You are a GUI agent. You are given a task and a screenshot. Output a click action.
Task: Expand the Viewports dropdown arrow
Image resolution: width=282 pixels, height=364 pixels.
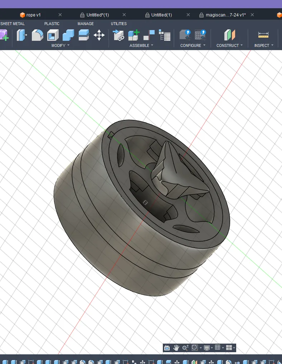pyautogui.click(x=234, y=348)
